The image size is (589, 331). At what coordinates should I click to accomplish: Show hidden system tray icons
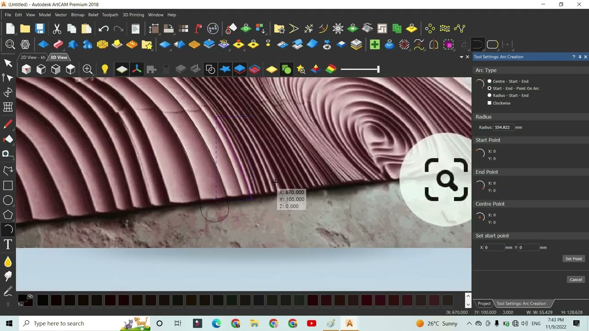470,324
